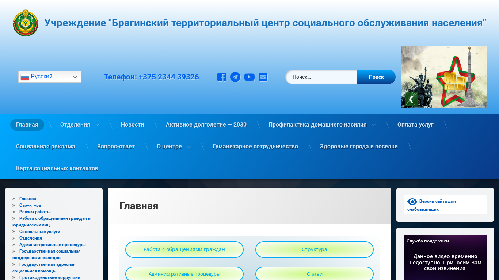The image size is (499, 280).
Task: Open sidebar link Главная
Action: tap(28, 199)
